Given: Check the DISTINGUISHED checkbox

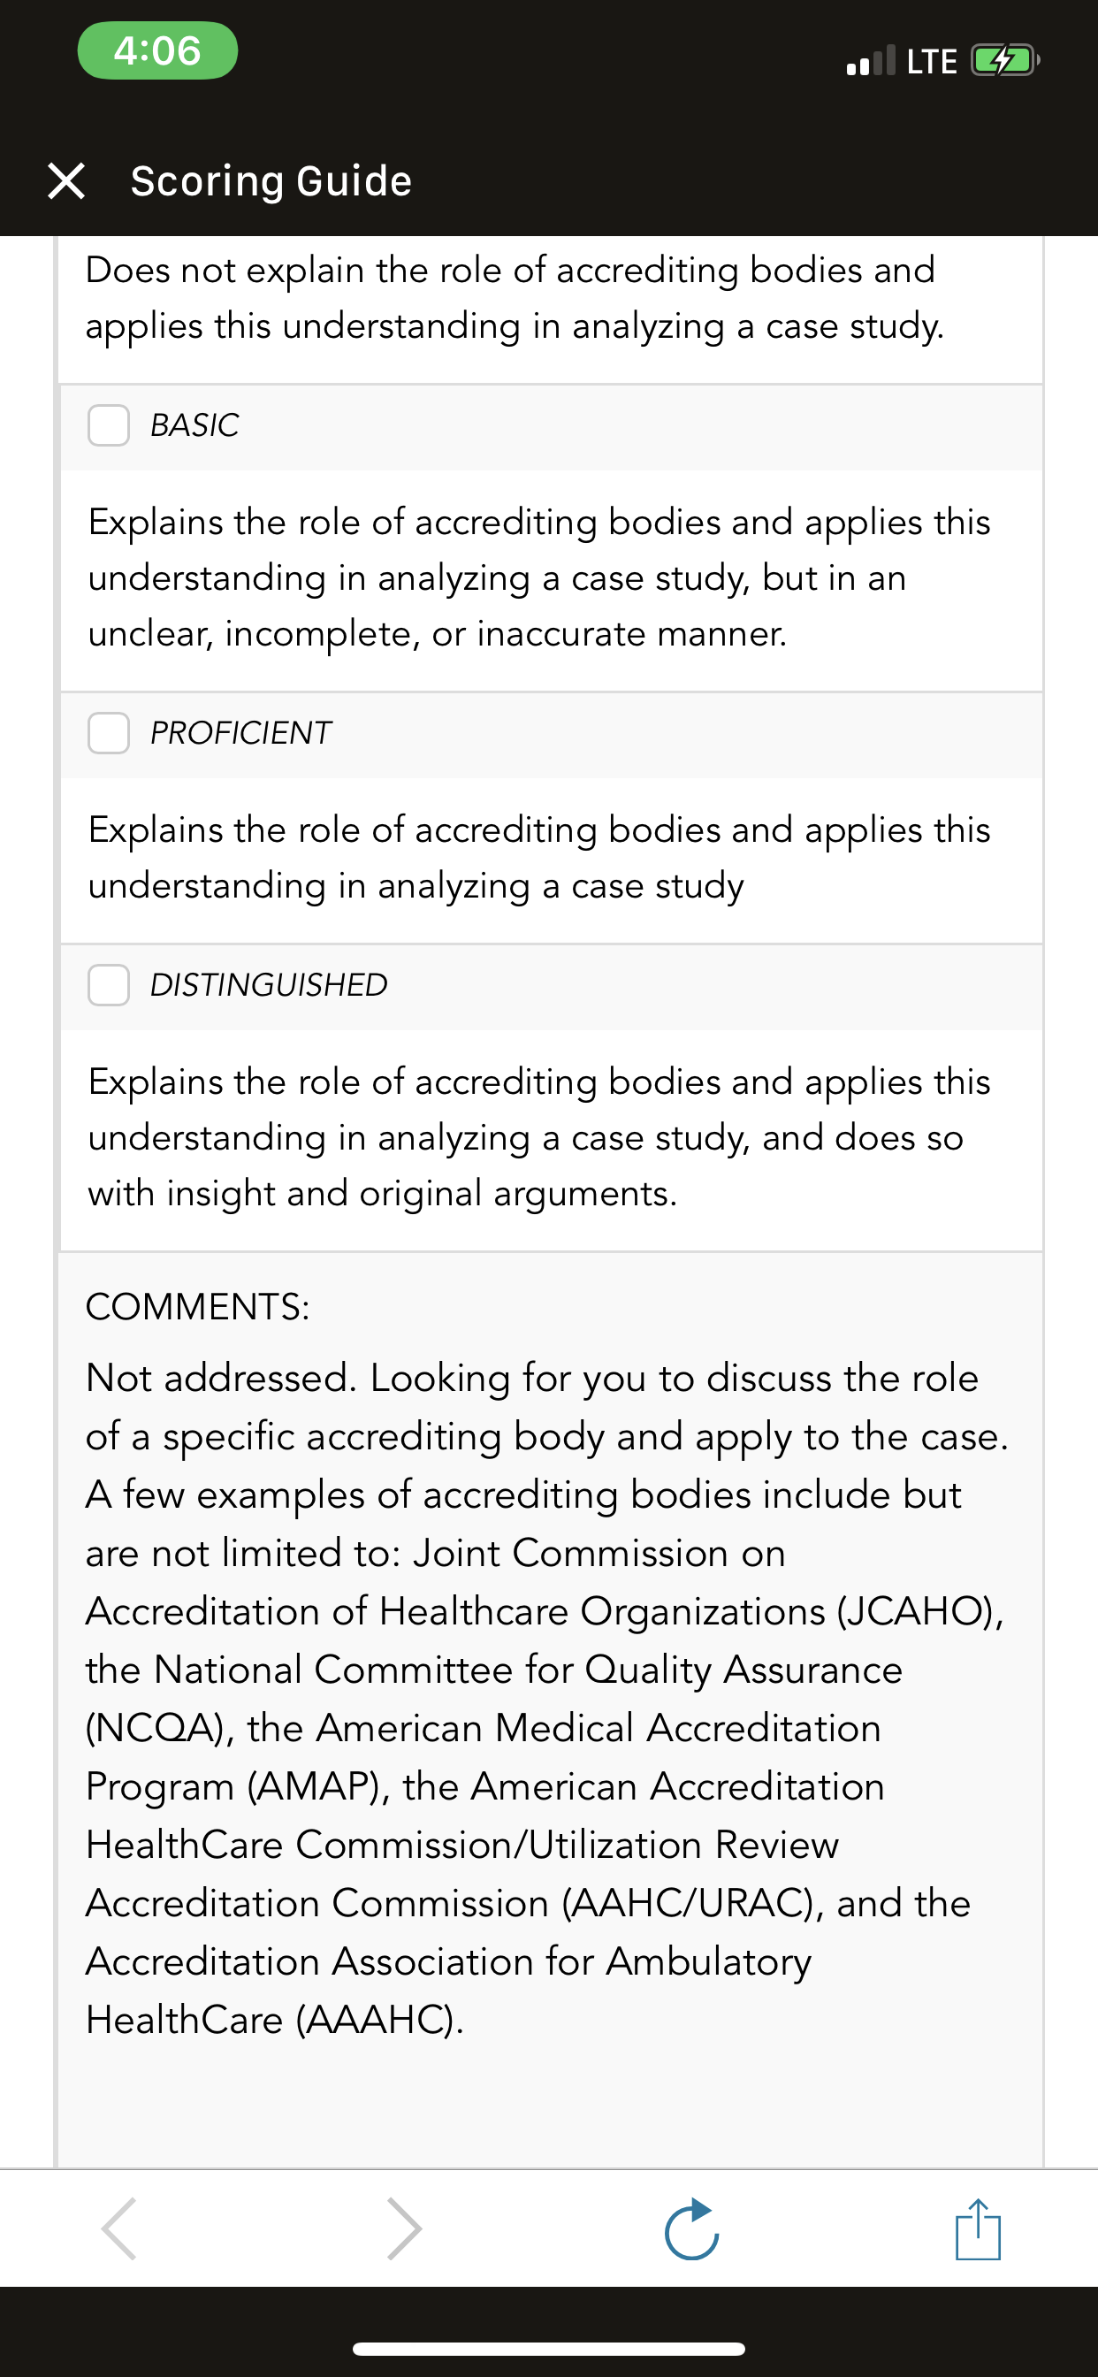Looking at the screenshot, I should click(x=109, y=984).
